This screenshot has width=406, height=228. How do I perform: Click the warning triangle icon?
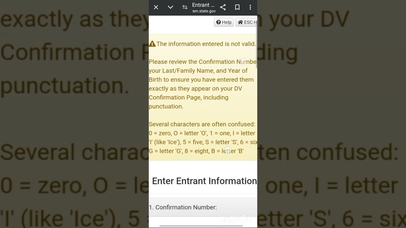(x=152, y=44)
